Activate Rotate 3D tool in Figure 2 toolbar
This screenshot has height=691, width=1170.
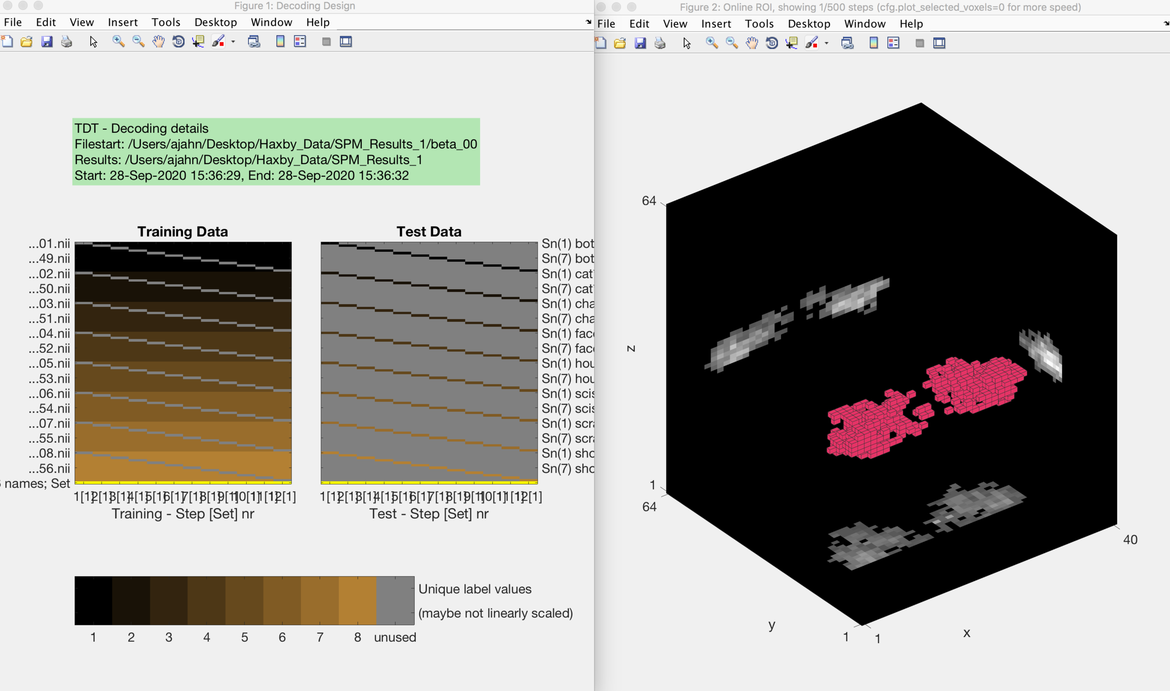772,43
